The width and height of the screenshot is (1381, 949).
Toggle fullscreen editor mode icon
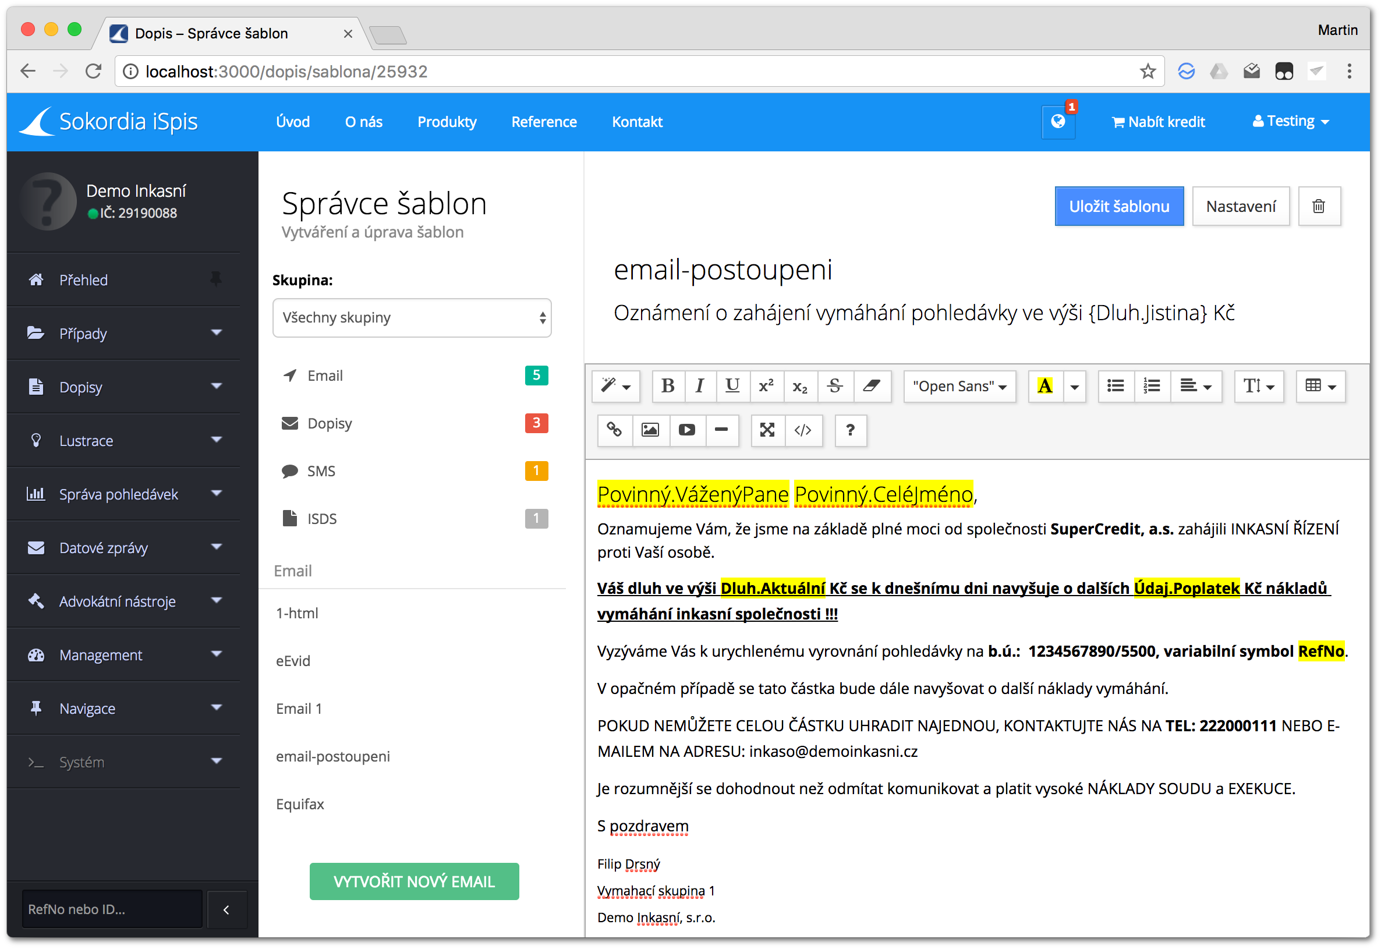point(767,430)
